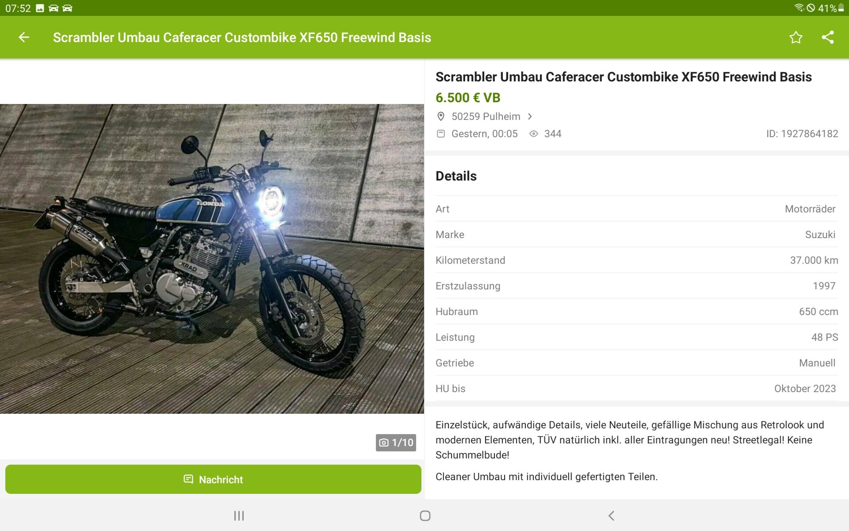Tap the header listing title text

pos(242,38)
